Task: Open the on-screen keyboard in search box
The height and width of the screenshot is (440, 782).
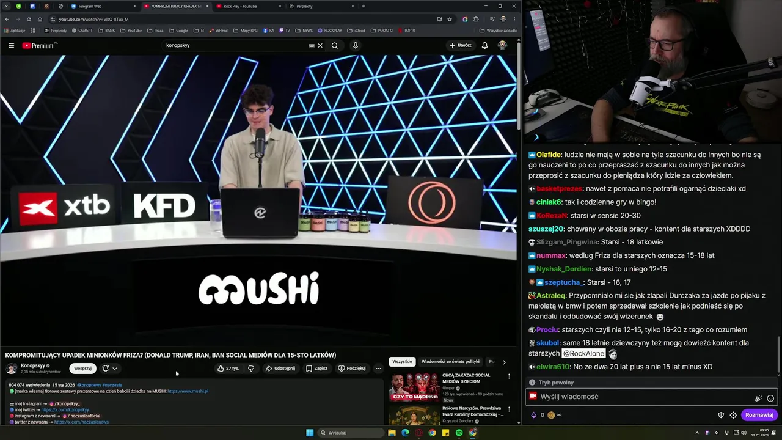Action: click(312, 45)
